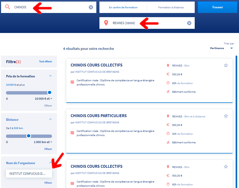Click the 30h de formation text

[x=183, y=134]
